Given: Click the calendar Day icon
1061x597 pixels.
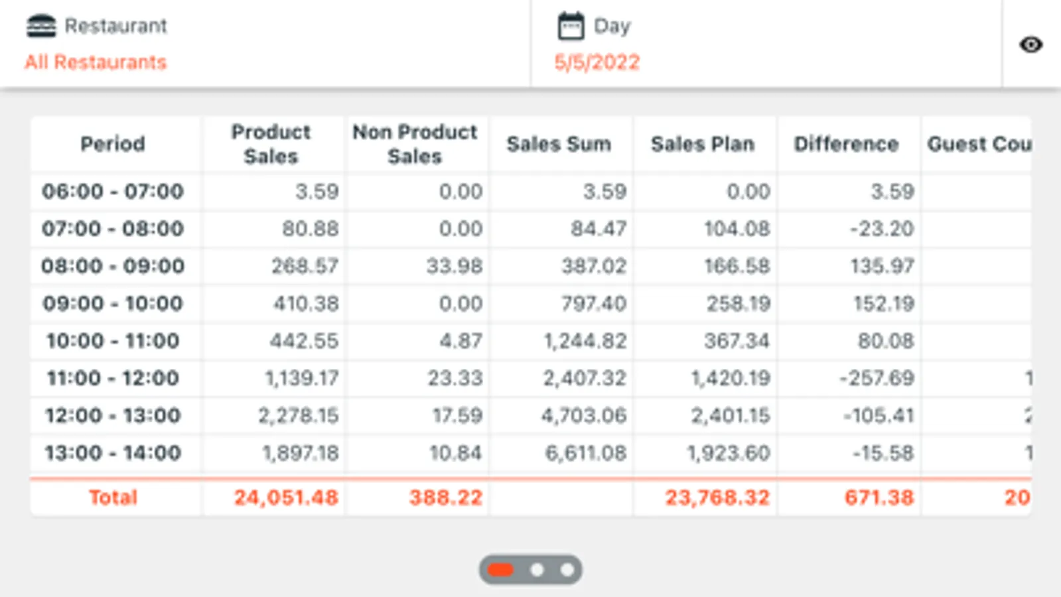Looking at the screenshot, I should click(570, 27).
